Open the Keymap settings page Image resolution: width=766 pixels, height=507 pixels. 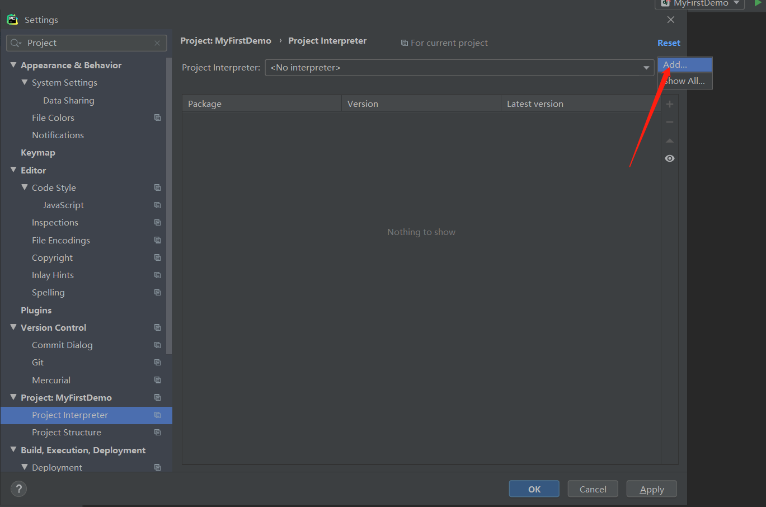coord(38,153)
